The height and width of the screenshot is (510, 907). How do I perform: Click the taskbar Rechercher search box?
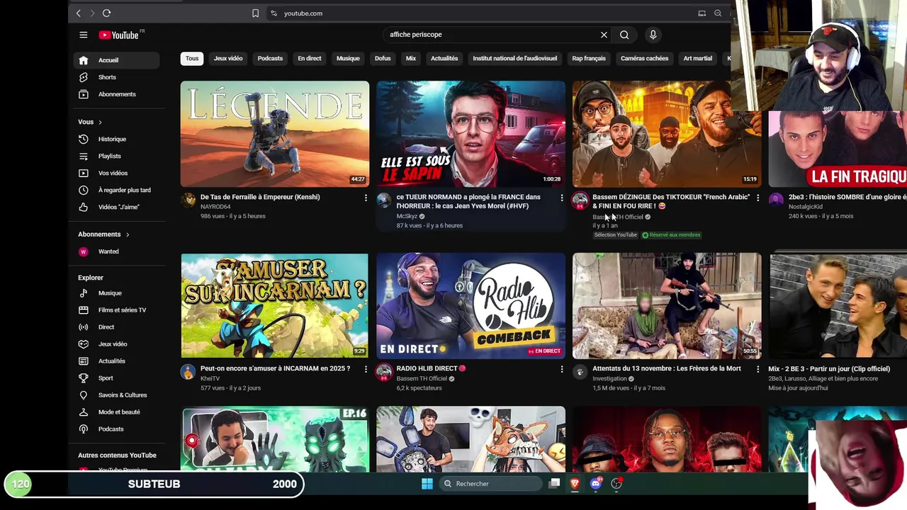click(x=491, y=484)
